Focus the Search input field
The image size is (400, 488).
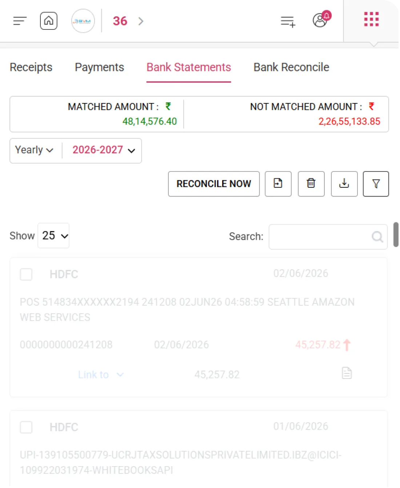(328, 237)
